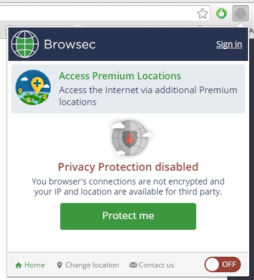Open the Sign in link
The height and width of the screenshot is (280, 254).
point(229,44)
